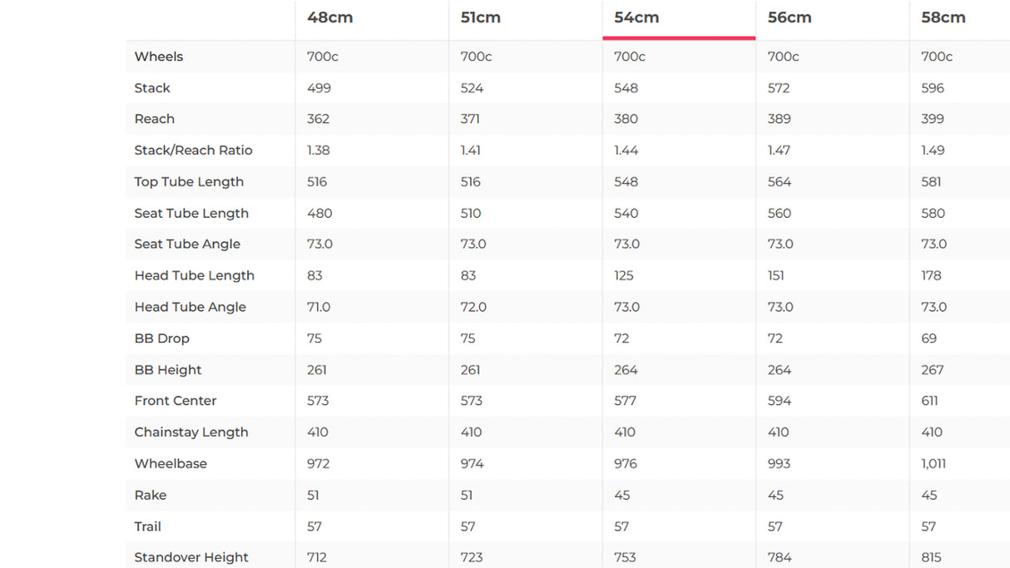Click the BB Drop row label
Screen dimensions: 1010x568
coord(161,338)
